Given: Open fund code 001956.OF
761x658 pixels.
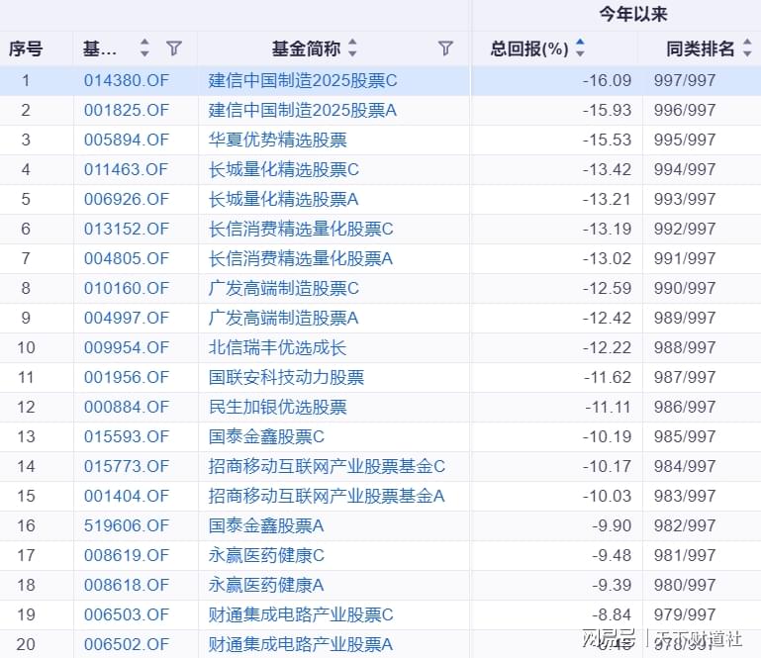Looking at the screenshot, I should 127,377.
